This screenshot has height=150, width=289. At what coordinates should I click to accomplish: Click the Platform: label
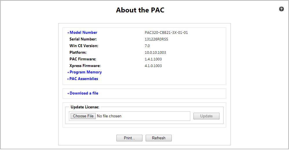point(78,52)
